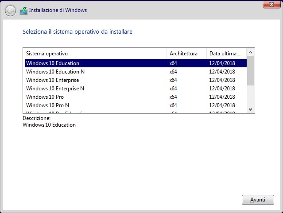Viewport: 283px width, 213px height.
Task: Click the Architettura column header
Action: pyautogui.click(x=186, y=54)
